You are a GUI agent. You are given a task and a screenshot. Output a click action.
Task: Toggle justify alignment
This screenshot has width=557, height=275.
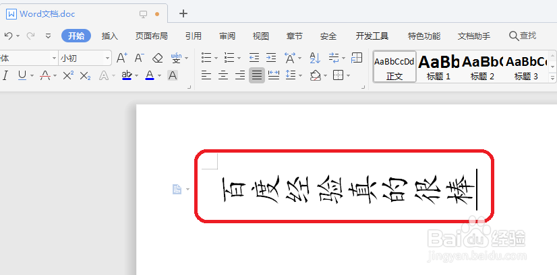pyautogui.click(x=257, y=75)
